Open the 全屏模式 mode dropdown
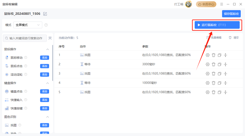 pos(28,25)
